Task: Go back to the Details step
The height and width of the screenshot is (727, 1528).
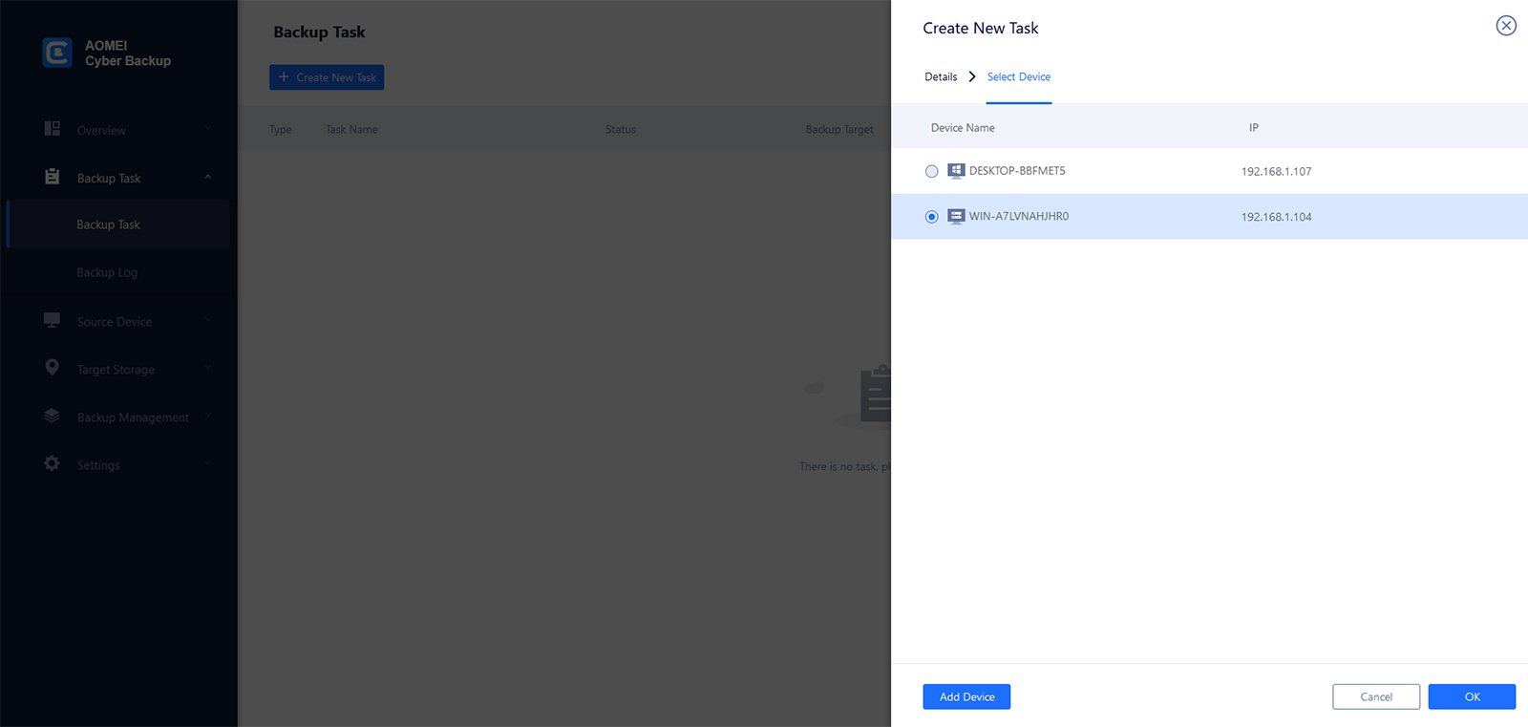Action: [941, 77]
